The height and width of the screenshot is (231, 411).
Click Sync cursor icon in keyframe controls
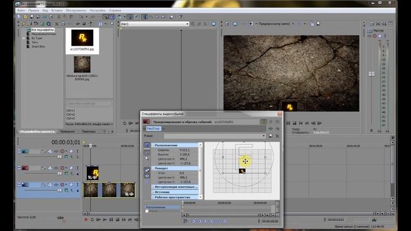click(186, 221)
